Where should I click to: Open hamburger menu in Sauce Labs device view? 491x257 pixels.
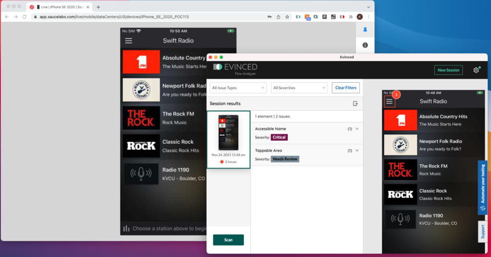(129, 41)
